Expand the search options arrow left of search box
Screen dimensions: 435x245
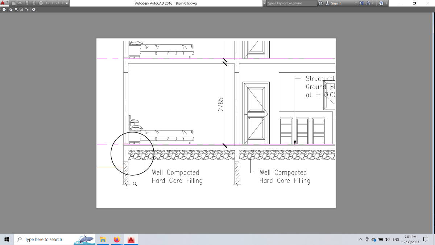tap(264, 3)
